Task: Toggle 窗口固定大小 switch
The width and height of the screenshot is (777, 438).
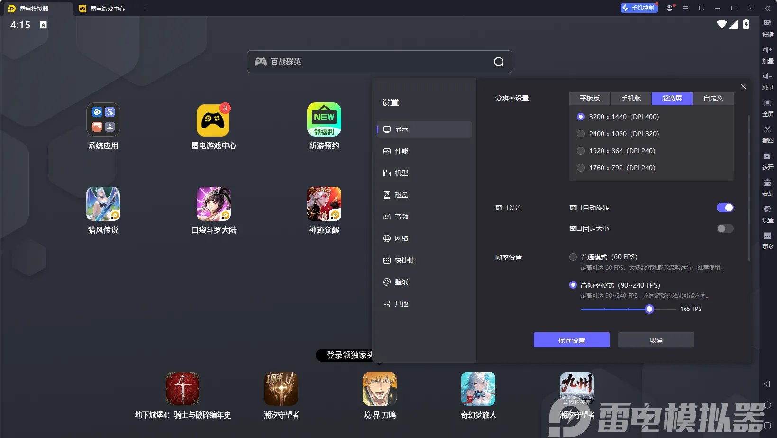Action: point(725,228)
